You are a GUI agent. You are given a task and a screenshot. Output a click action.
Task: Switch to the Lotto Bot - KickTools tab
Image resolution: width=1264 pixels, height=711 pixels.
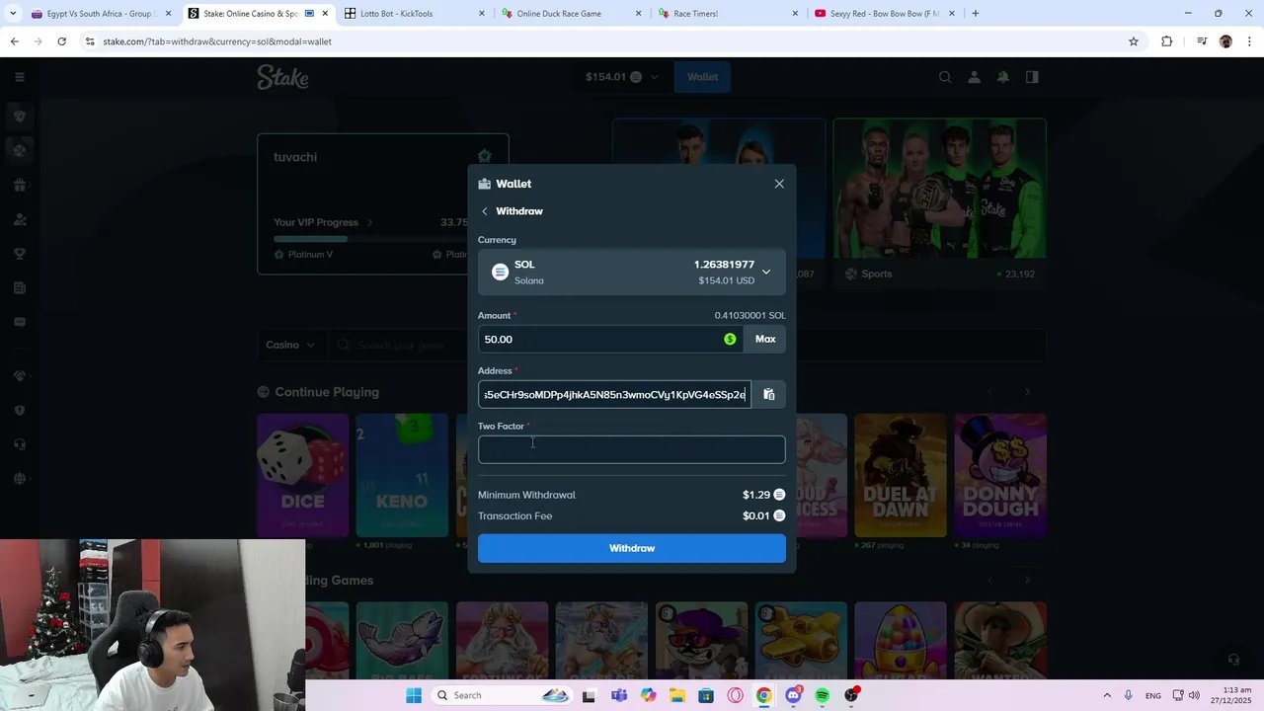coord(414,14)
